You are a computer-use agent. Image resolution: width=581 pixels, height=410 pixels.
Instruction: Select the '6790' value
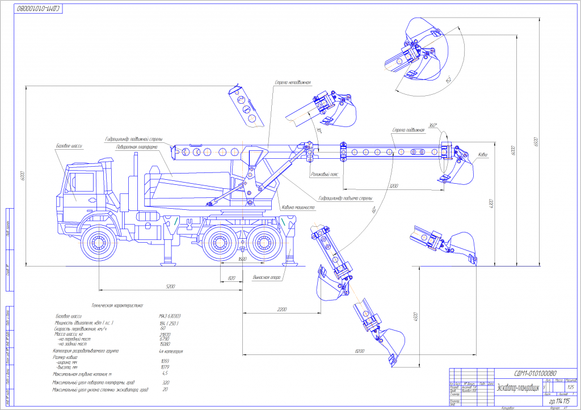[x=164, y=339]
